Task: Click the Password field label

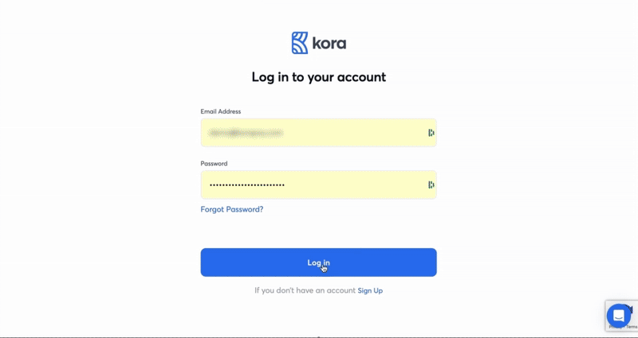Action: click(x=214, y=164)
